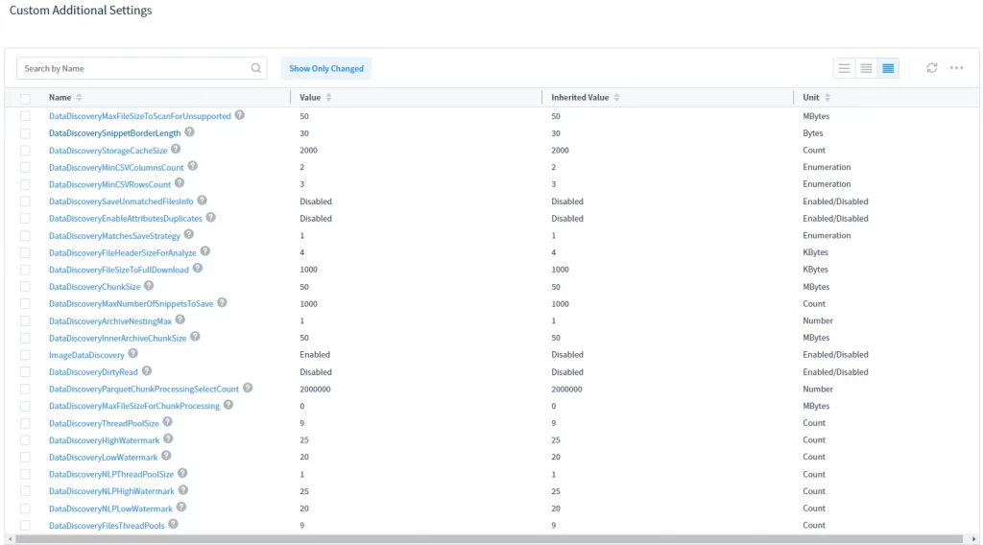This screenshot has width=983, height=545.
Task: Show help for DataDiscoveryEnableAttributesDuplicates
Action: (x=210, y=218)
